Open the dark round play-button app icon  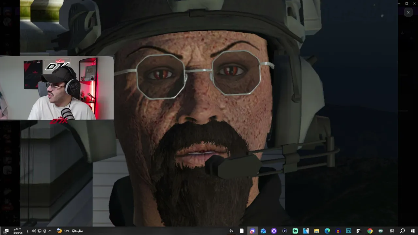pyautogui.click(x=284, y=231)
